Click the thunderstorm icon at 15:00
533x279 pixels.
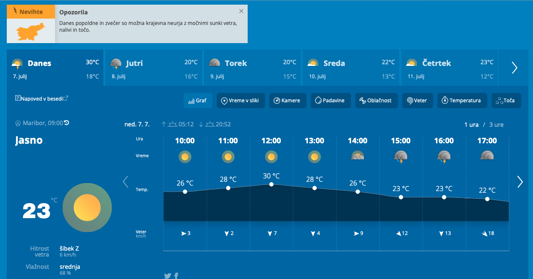click(x=400, y=157)
